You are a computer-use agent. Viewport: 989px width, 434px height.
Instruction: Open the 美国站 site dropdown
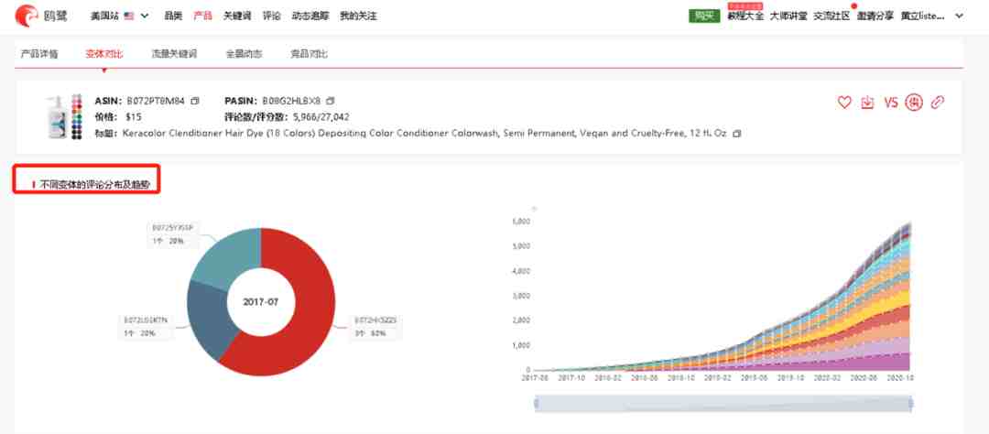(120, 16)
